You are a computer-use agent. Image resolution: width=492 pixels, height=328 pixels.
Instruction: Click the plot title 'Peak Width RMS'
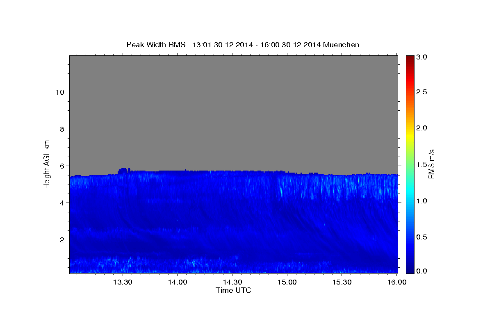point(156,45)
